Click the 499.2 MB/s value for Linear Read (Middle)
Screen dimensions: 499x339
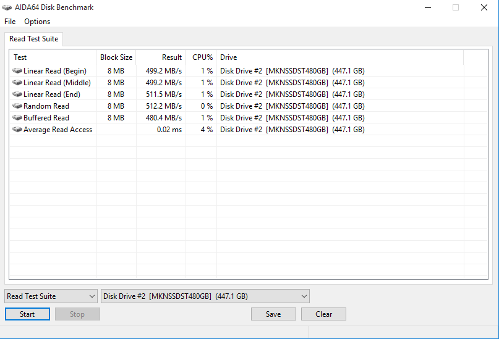click(164, 82)
